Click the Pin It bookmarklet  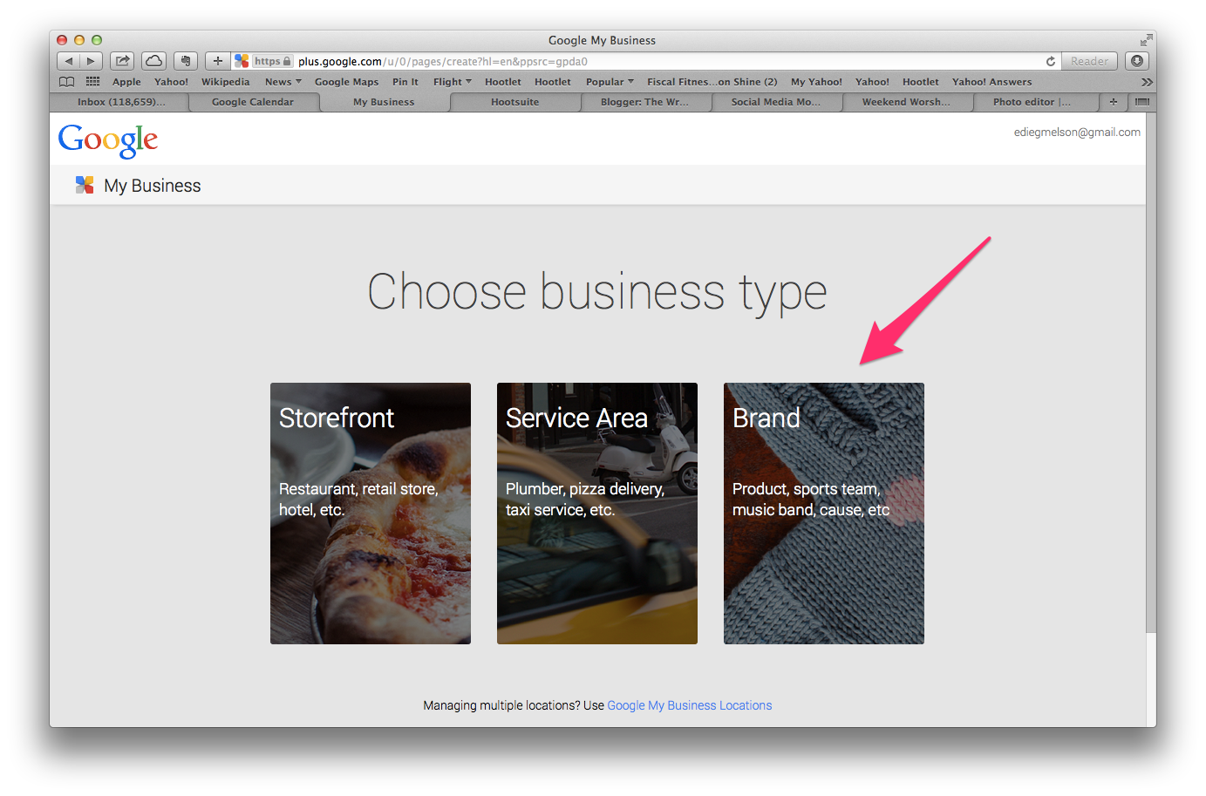coord(405,82)
